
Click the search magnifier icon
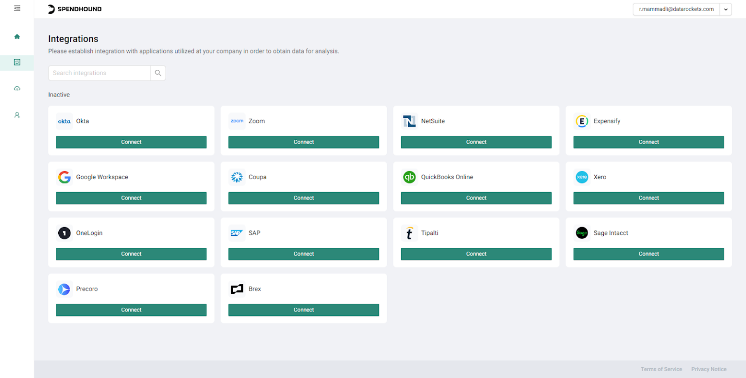[x=158, y=73]
